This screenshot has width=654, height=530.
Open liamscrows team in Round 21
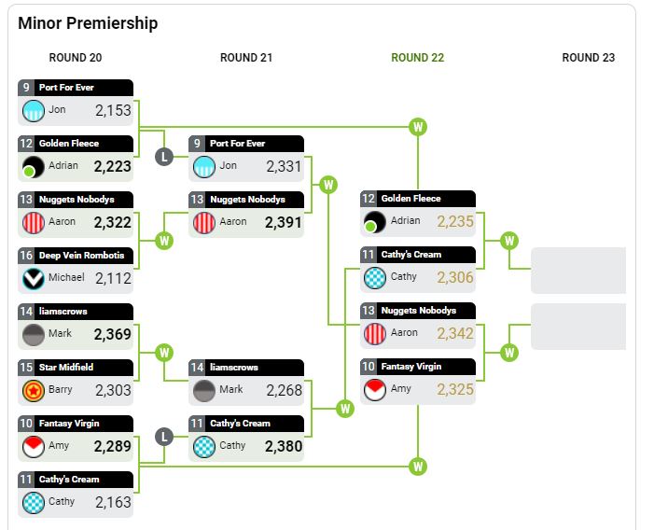coord(234,368)
